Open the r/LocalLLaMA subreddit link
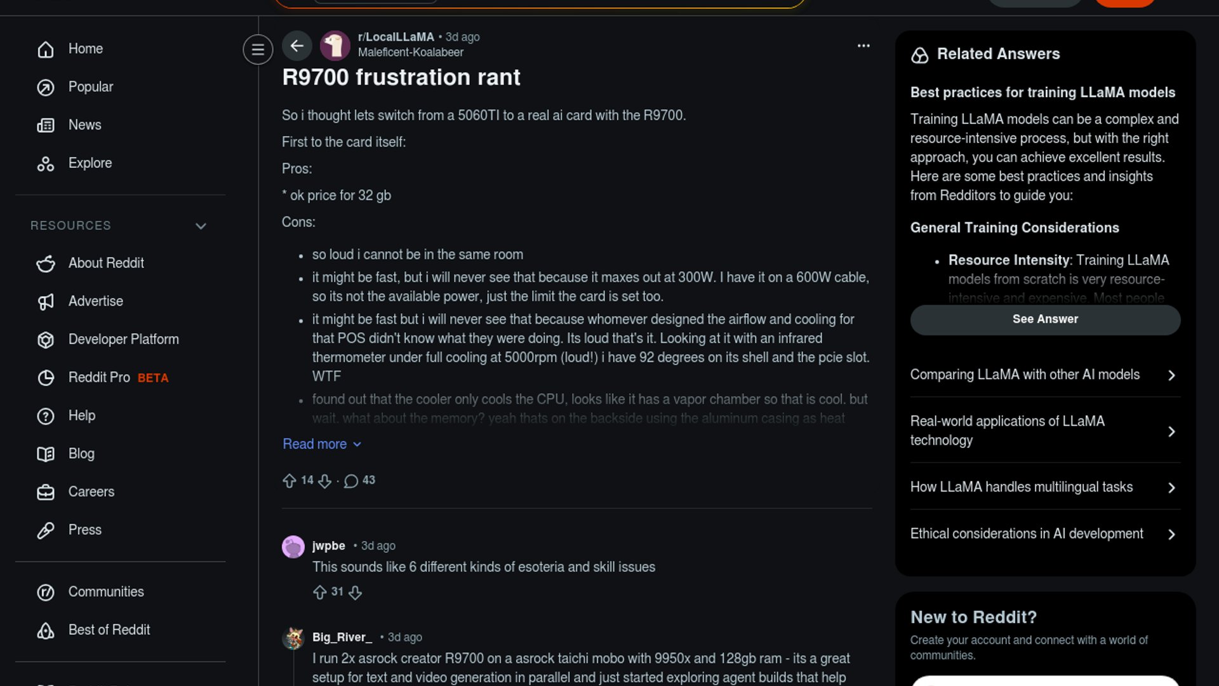This screenshot has width=1219, height=686. [396, 37]
